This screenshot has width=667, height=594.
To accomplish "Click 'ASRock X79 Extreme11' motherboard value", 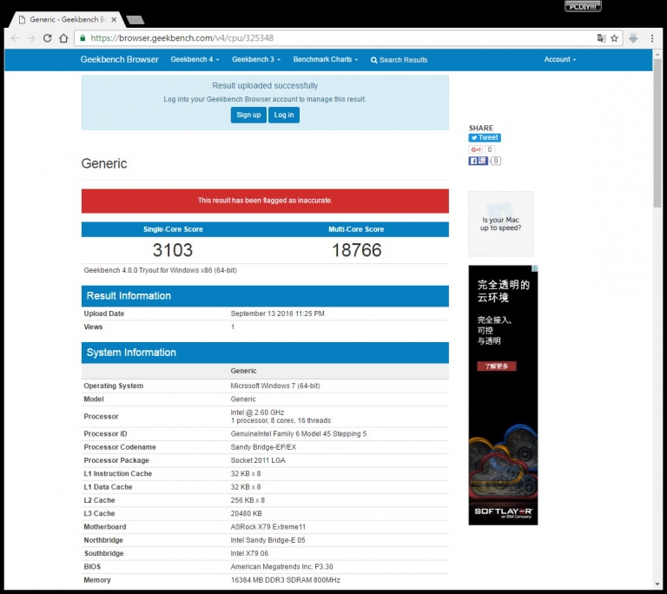I will pos(268,527).
